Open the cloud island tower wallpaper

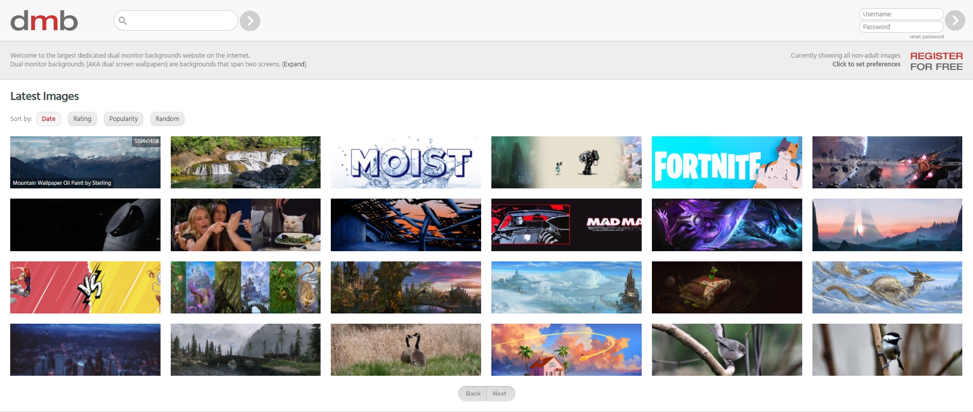(x=567, y=287)
